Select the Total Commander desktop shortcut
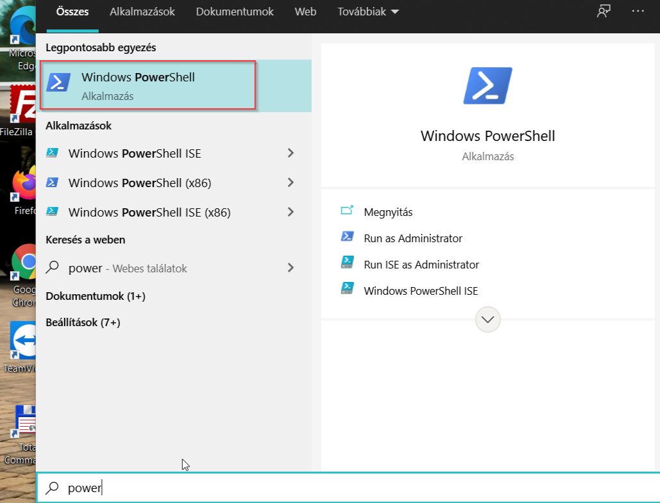 pos(21,435)
